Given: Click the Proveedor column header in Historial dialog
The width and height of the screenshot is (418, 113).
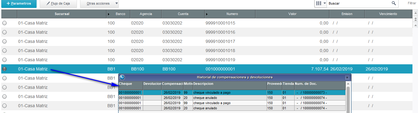Looking at the screenshot, I should pyautogui.click(x=274, y=85).
